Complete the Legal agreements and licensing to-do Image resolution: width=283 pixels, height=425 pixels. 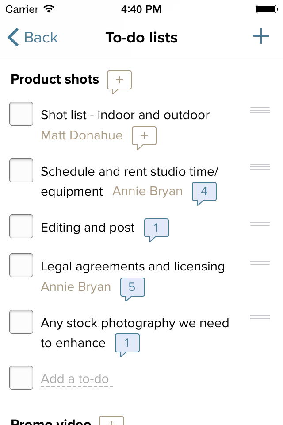21,265
